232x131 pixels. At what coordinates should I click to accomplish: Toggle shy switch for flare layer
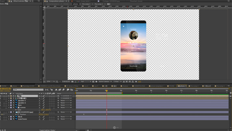tap(40, 105)
